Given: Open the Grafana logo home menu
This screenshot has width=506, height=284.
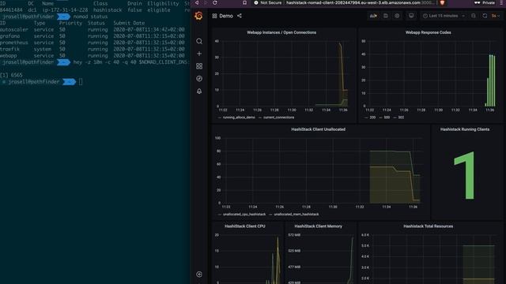Looking at the screenshot, I should coord(198,16).
